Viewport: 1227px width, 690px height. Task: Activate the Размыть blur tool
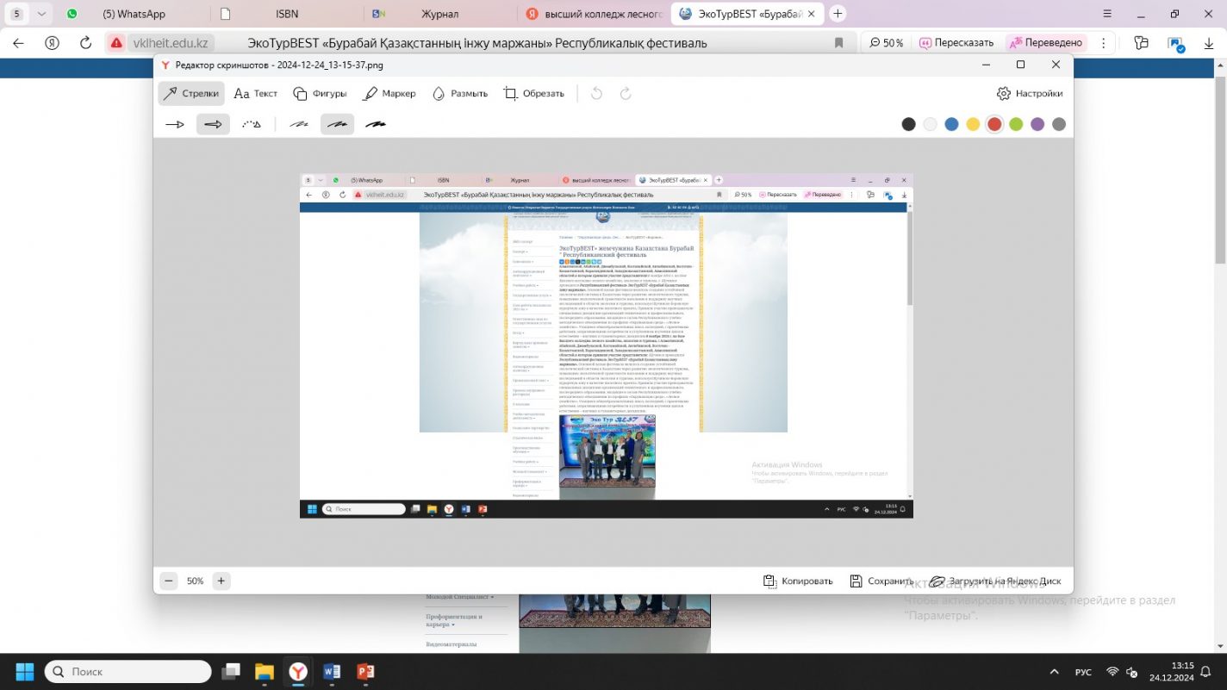tap(459, 93)
